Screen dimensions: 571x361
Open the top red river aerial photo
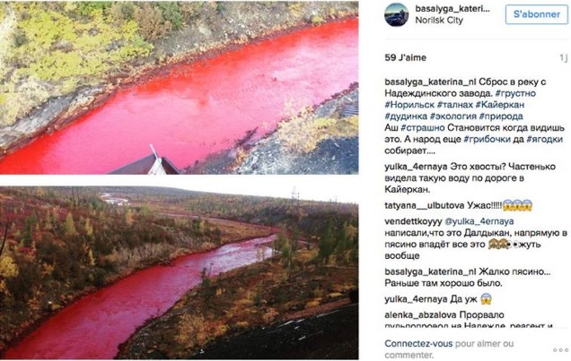[x=180, y=88]
